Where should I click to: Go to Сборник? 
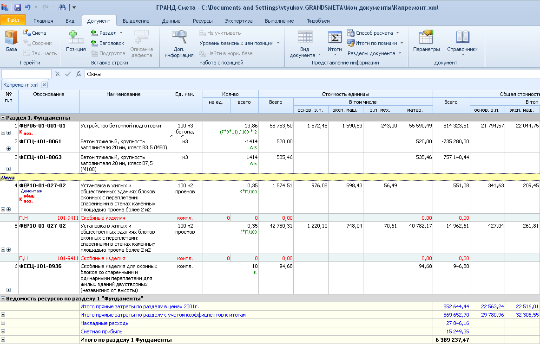tap(38, 43)
